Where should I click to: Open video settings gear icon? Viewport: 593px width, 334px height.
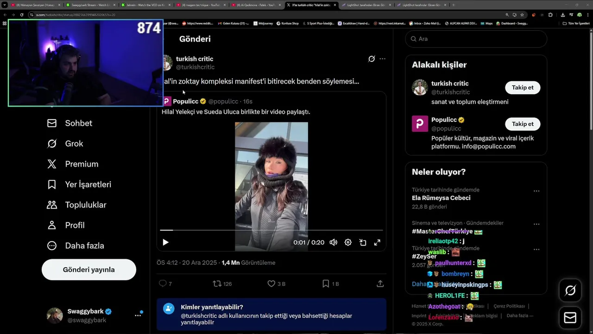tap(348, 242)
